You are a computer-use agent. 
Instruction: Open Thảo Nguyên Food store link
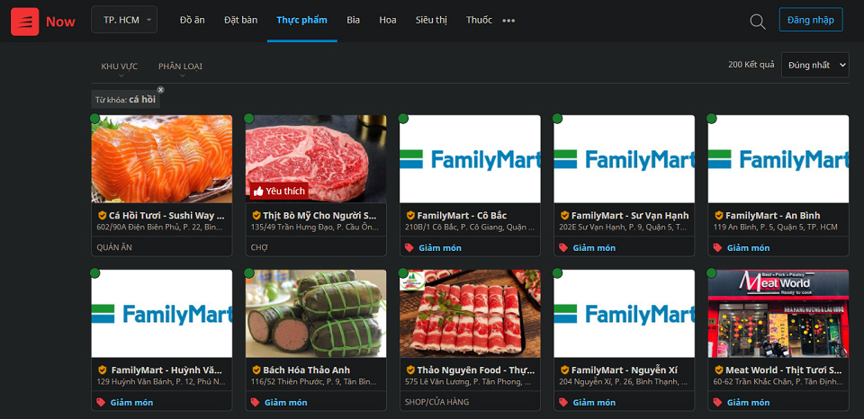tap(475, 370)
